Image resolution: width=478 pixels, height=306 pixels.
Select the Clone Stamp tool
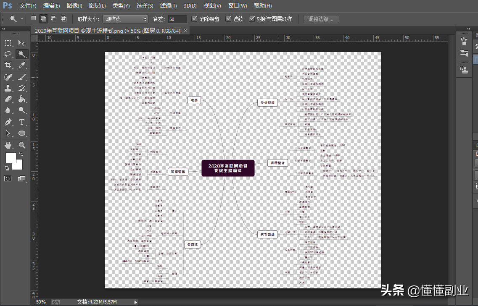tap(8, 88)
